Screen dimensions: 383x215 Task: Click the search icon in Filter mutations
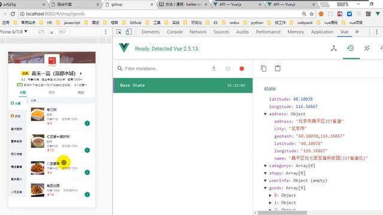coord(120,69)
